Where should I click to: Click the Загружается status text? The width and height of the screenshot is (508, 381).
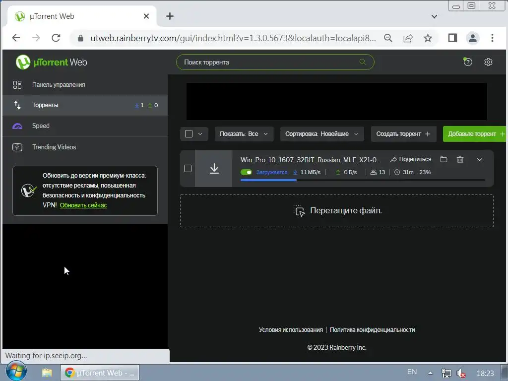point(272,172)
